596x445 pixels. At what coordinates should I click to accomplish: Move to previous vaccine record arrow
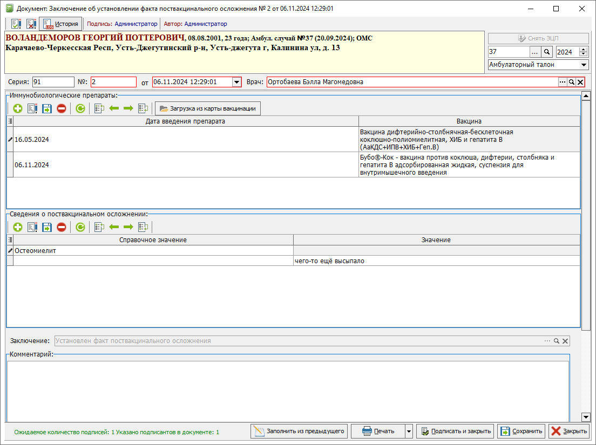coord(114,108)
